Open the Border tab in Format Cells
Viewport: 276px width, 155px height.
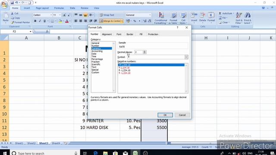coord(130,34)
